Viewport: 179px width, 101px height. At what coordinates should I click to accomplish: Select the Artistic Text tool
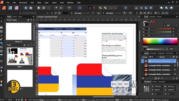point(1,36)
